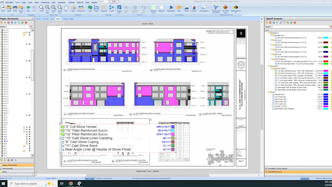Collapse the Trash Enclosure folder

pyautogui.click(x=271, y=59)
